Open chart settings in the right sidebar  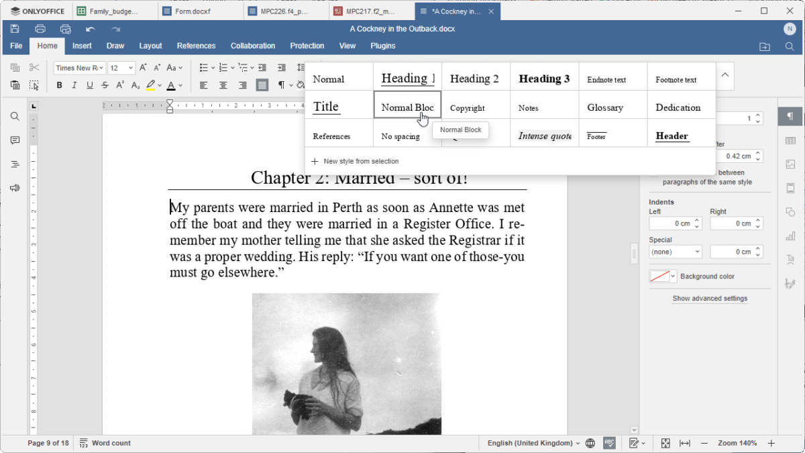790,235
